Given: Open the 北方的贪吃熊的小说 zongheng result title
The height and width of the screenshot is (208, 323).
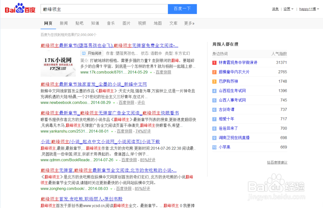Looking at the screenshot, I should tap(109, 170).
